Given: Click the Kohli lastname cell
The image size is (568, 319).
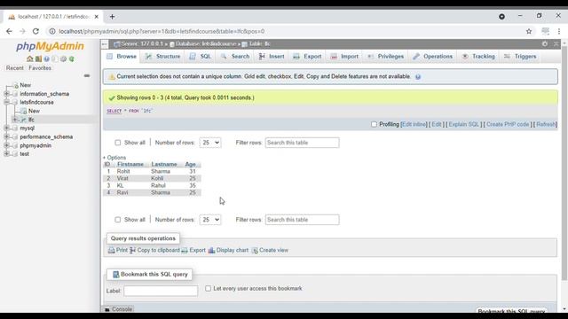Looking at the screenshot, I should 157,179.
